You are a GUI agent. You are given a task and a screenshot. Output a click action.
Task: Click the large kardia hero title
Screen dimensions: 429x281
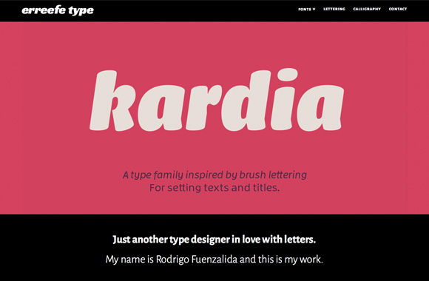(217, 100)
